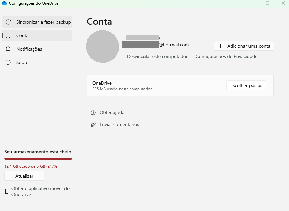Click the person icon beside Conta
The height and width of the screenshot is (211, 289).
[8, 35]
